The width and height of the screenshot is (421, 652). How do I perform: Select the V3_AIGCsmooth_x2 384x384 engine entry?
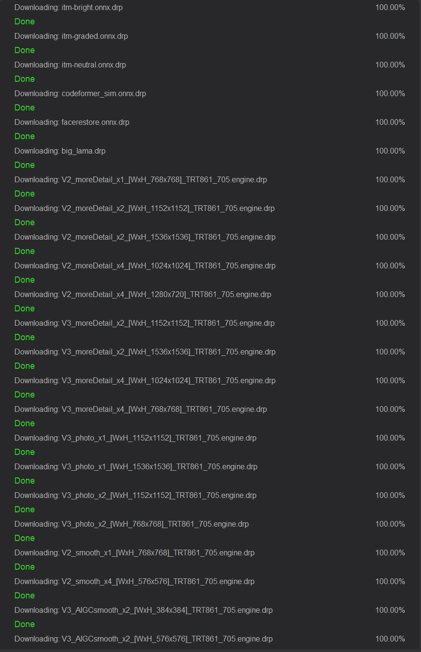143,610
